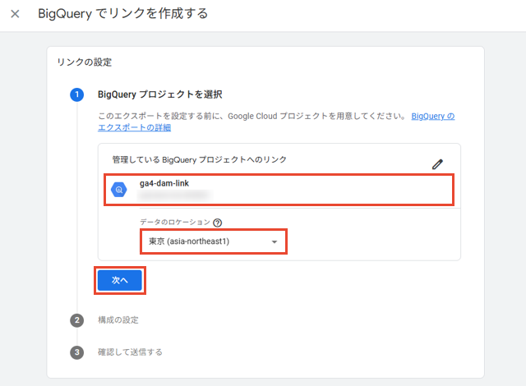The height and width of the screenshot is (386, 526).
Task: Click the リンクの設定 card title
Action: pyautogui.click(x=84, y=62)
